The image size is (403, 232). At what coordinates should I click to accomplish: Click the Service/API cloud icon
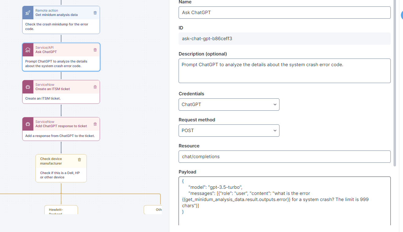pos(28,50)
